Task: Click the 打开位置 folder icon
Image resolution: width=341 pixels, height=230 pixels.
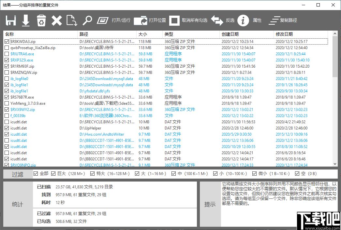Action: 141,20
